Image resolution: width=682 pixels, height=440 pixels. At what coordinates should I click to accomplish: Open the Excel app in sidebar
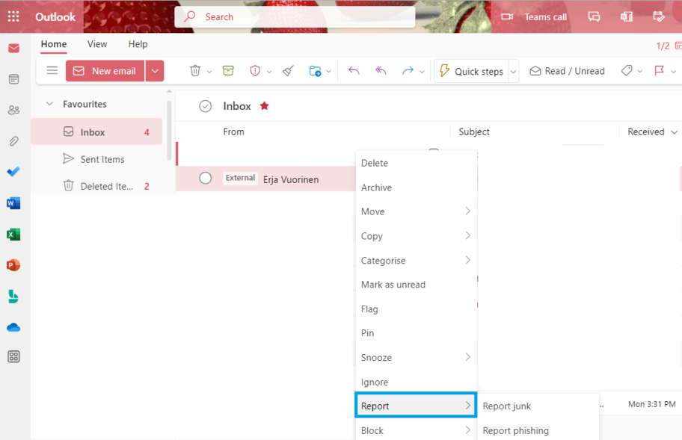tap(13, 235)
